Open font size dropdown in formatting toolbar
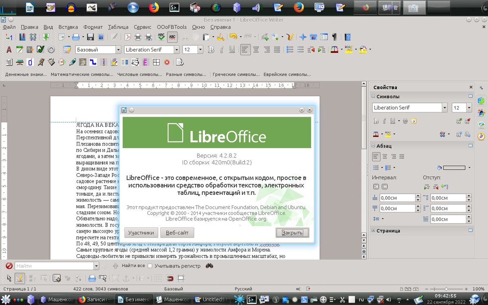488x305 pixels. 200,50
